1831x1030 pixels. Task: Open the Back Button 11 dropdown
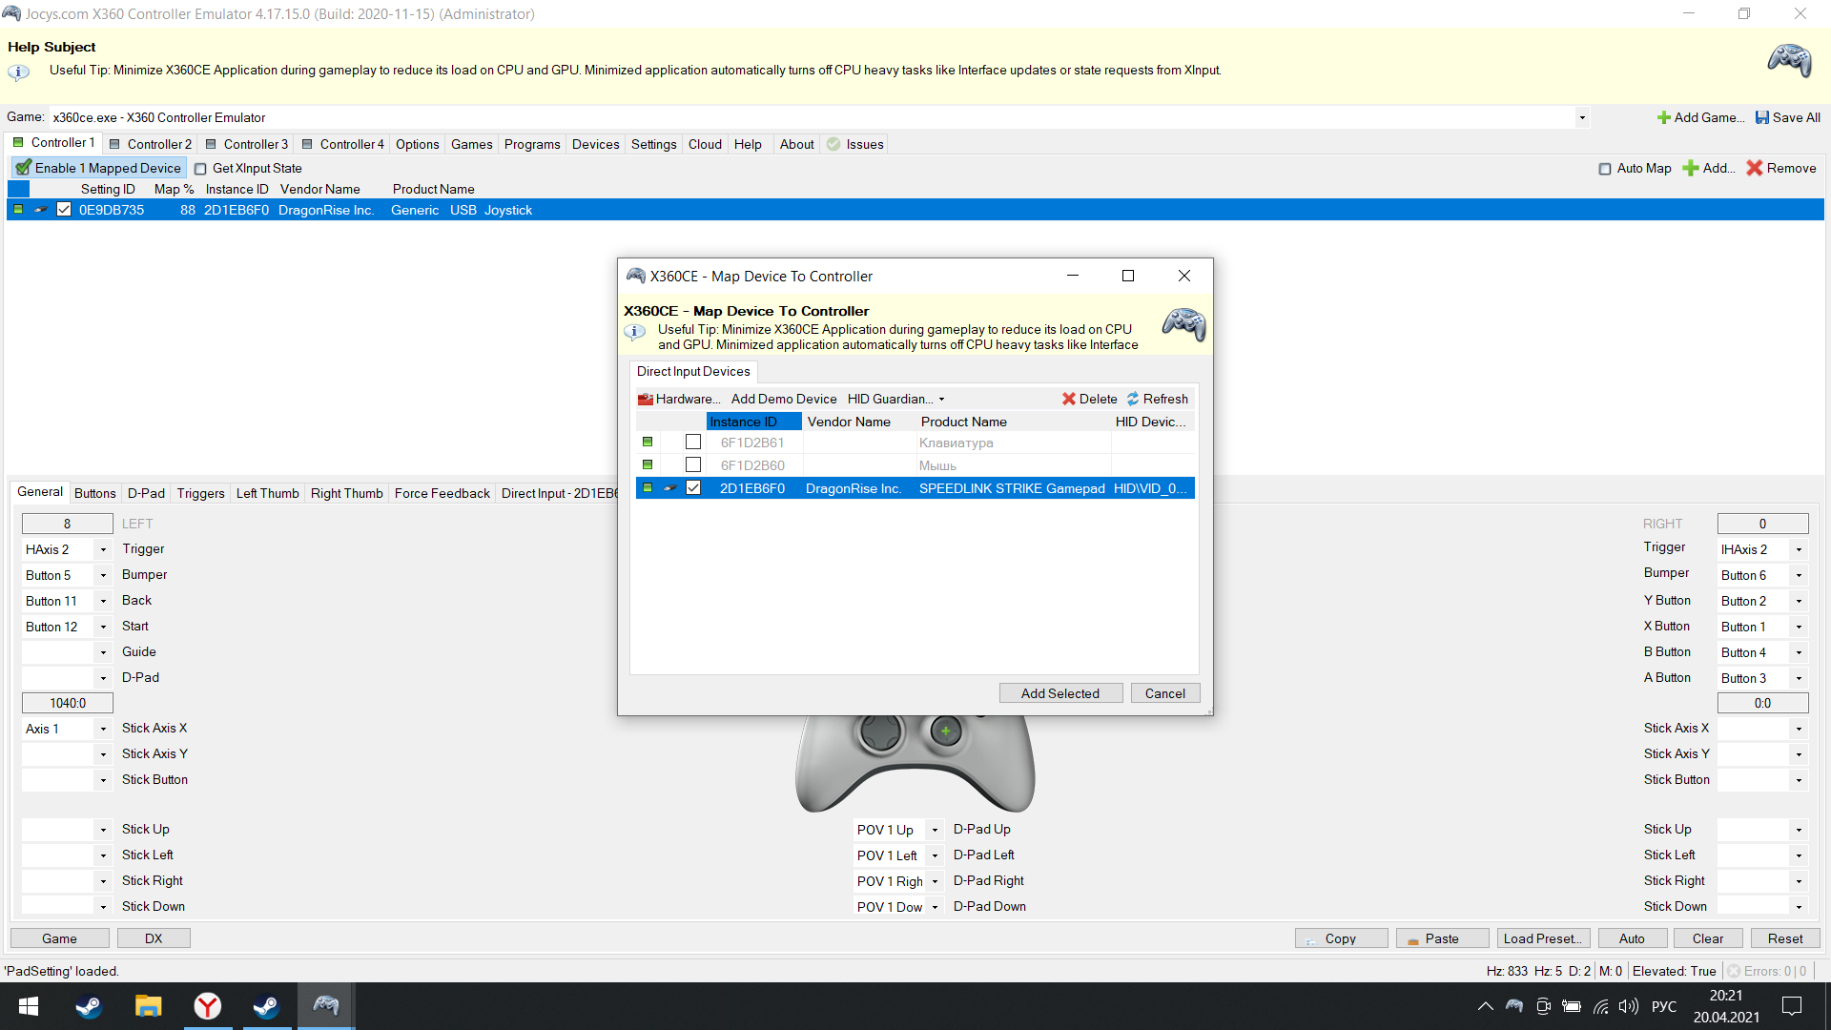(x=103, y=601)
